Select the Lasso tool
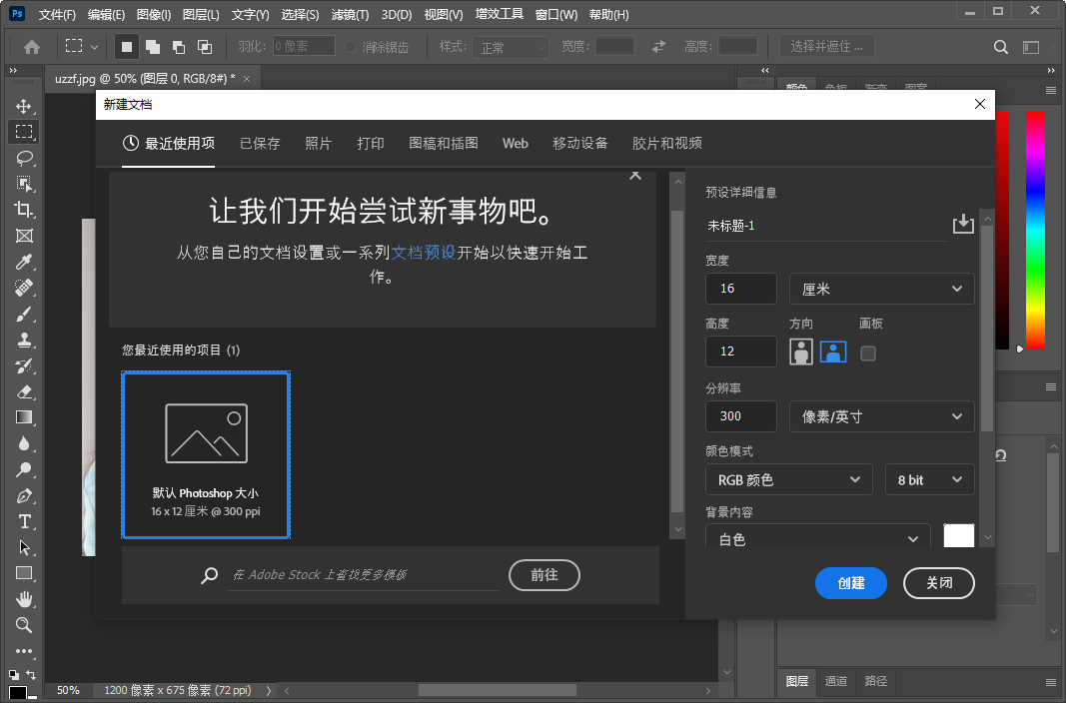1066x703 pixels. [x=24, y=158]
